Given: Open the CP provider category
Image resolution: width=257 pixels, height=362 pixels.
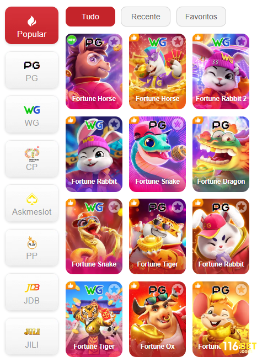Looking at the screenshot, I should click(31, 159).
